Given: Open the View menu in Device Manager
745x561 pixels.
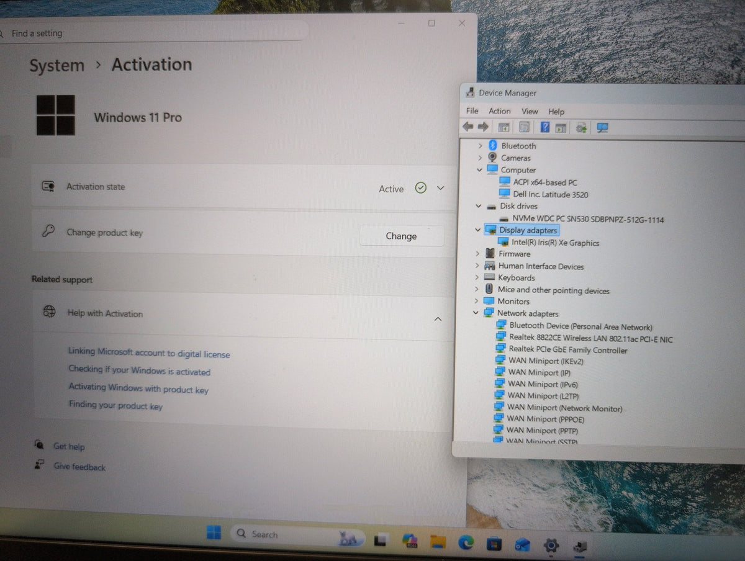Looking at the screenshot, I should [x=530, y=111].
